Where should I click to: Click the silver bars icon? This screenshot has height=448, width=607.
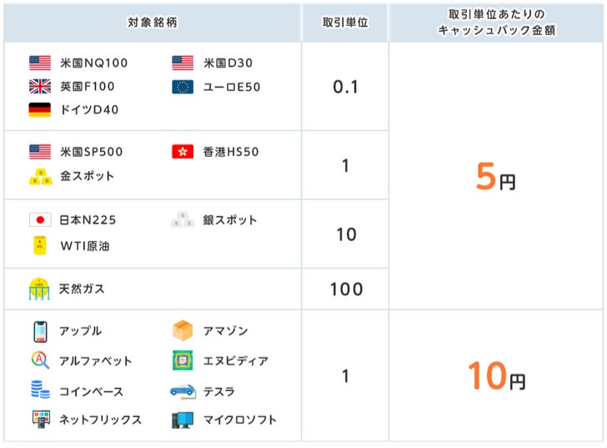(183, 220)
